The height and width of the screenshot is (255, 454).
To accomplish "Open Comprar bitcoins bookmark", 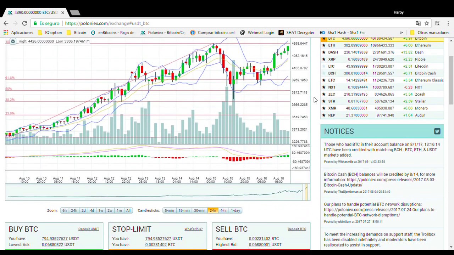I will pyautogui.click(x=212, y=33).
